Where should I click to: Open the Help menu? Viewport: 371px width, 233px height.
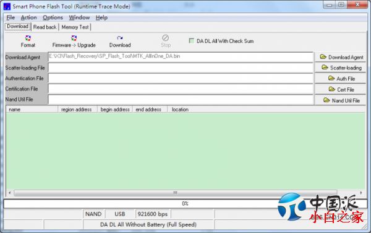(x=101, y=17)
